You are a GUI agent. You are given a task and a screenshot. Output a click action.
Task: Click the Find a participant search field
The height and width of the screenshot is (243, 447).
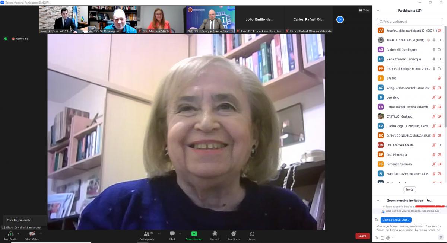pyautogui.click(x=410, y=22)
